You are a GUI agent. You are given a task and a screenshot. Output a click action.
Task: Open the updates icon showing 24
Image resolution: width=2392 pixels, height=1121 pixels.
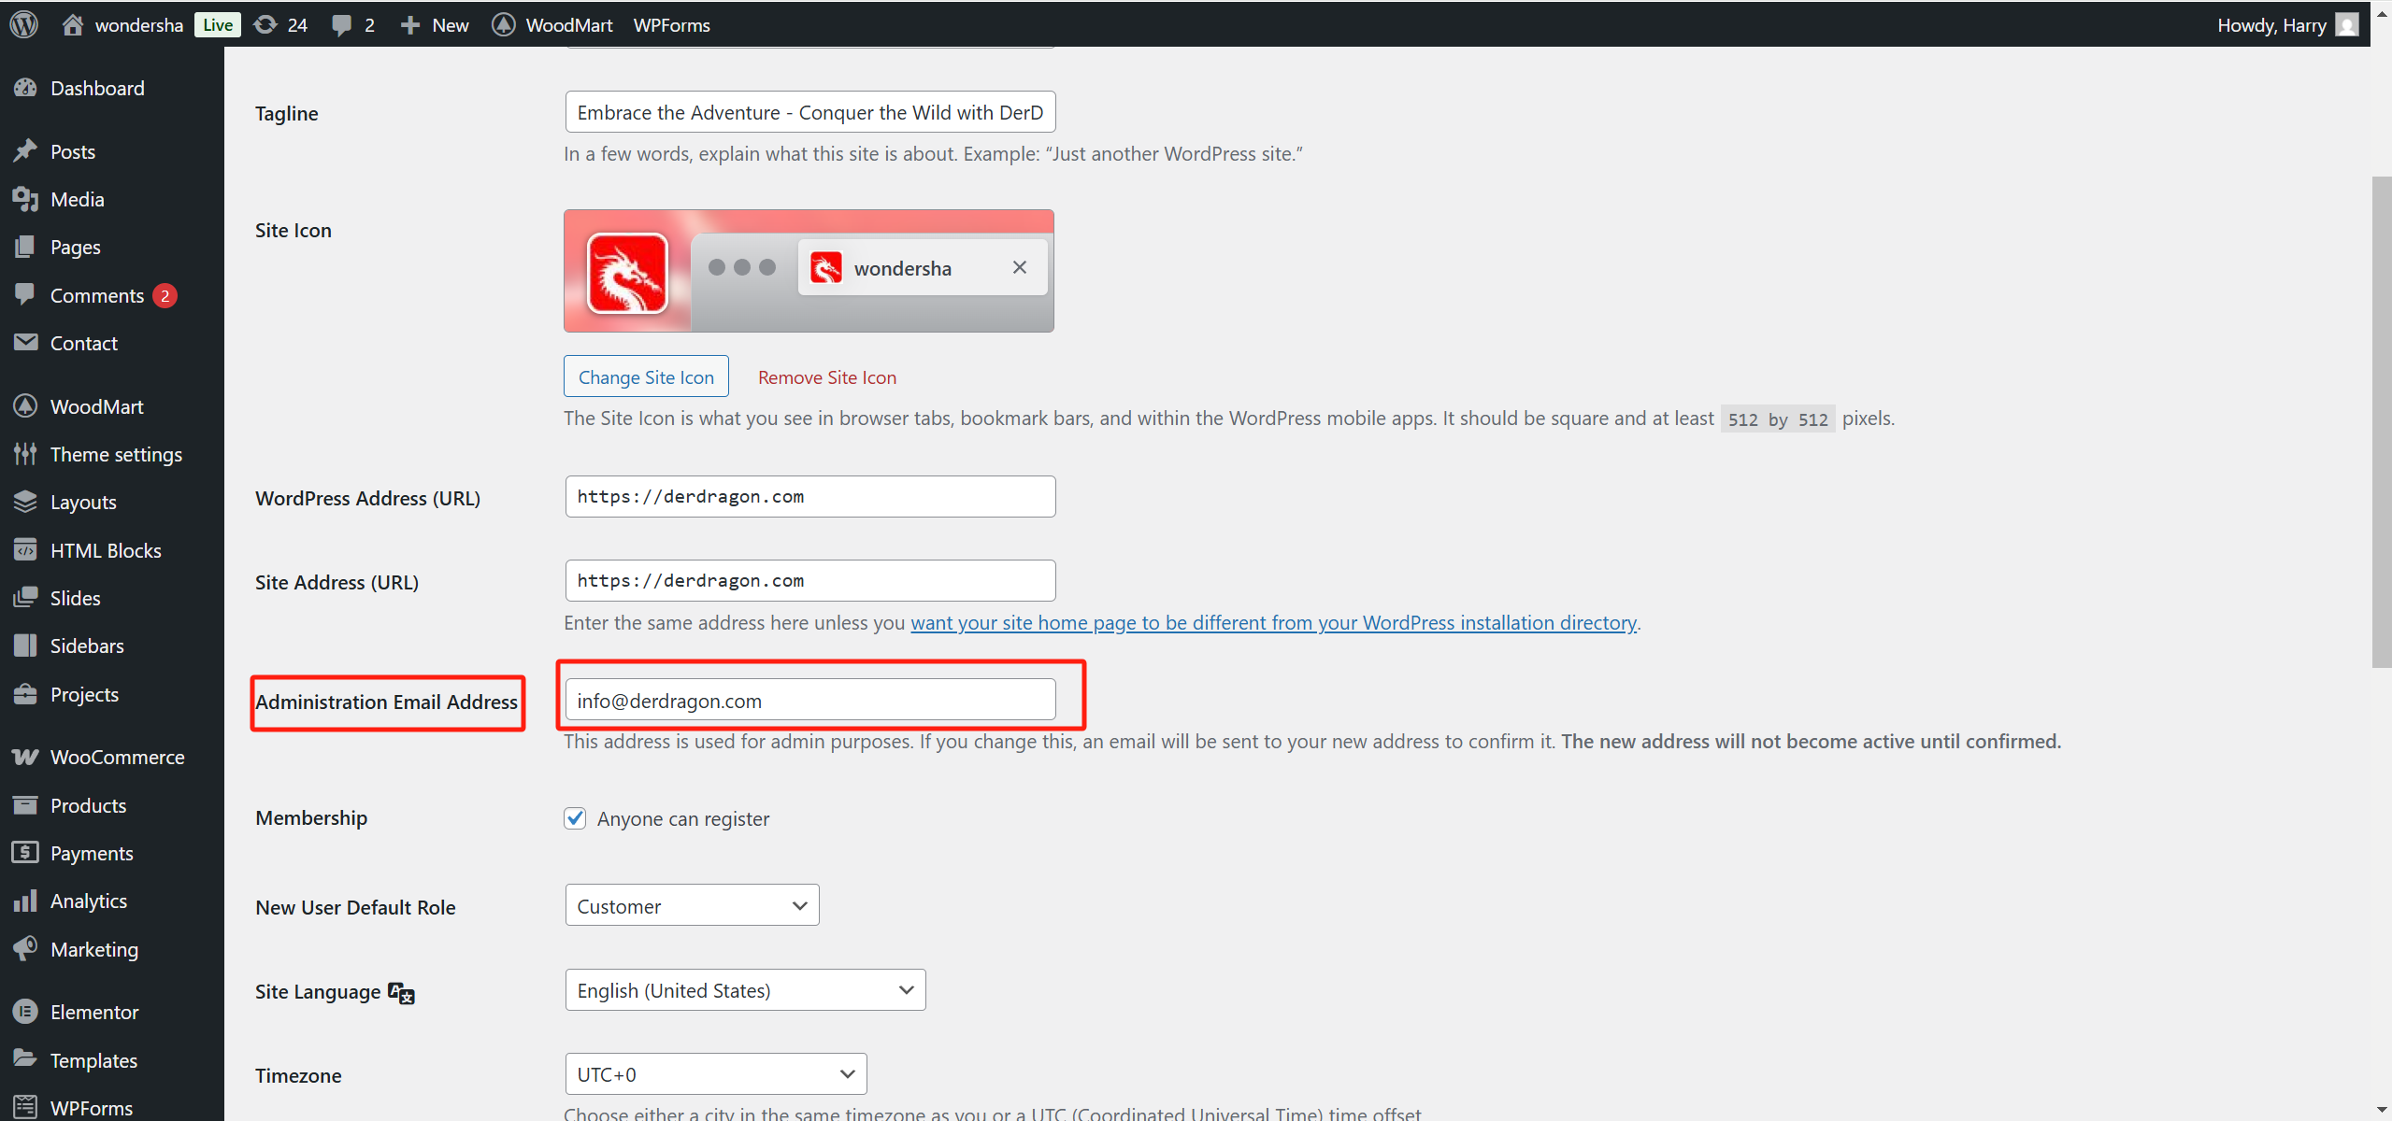tap(266, 24)
